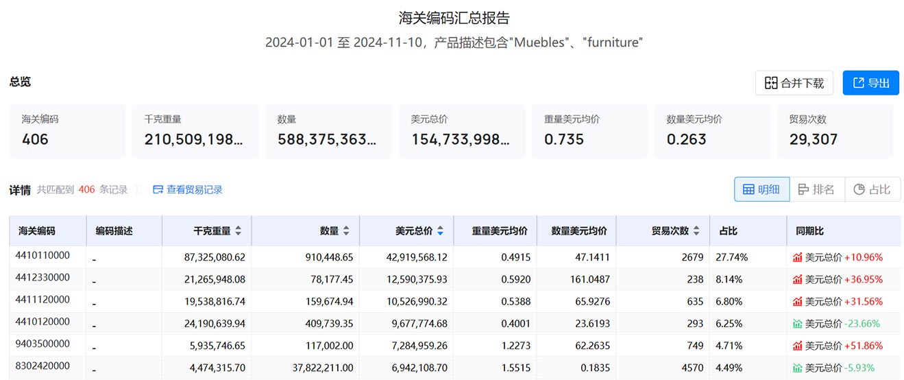Open the 查看贸易记录 link
This screenshot has width=904, height=380.
tap(188, 189)
